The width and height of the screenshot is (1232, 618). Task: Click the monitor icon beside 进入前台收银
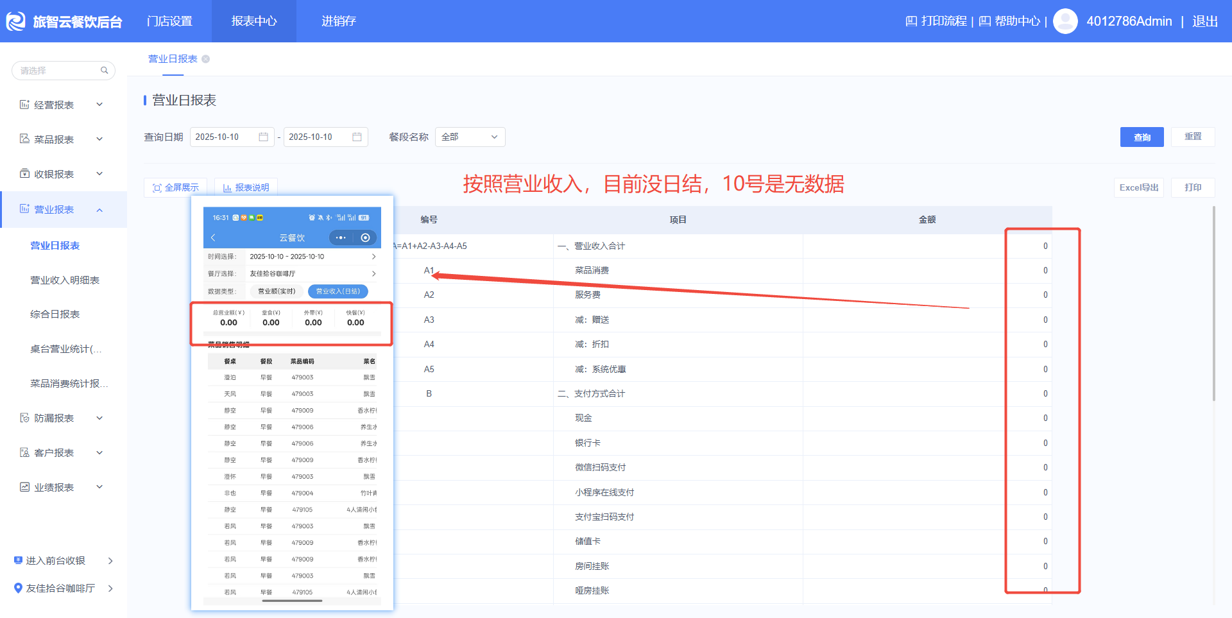18,561
